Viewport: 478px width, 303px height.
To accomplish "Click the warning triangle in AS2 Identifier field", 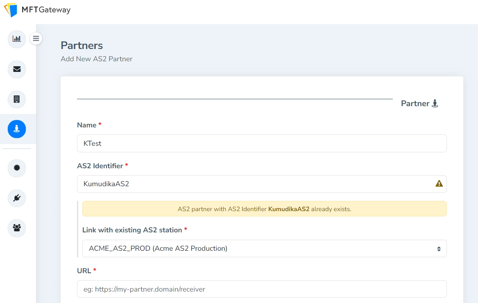I will 438,183.
